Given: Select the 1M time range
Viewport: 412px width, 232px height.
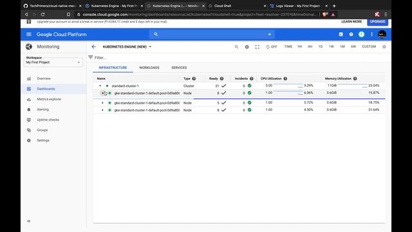Looking at the screenshot, I should pos(342,46).
